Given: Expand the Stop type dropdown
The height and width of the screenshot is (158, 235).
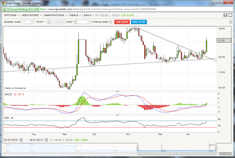Looking at the screenshot, I should coord(45,22).
